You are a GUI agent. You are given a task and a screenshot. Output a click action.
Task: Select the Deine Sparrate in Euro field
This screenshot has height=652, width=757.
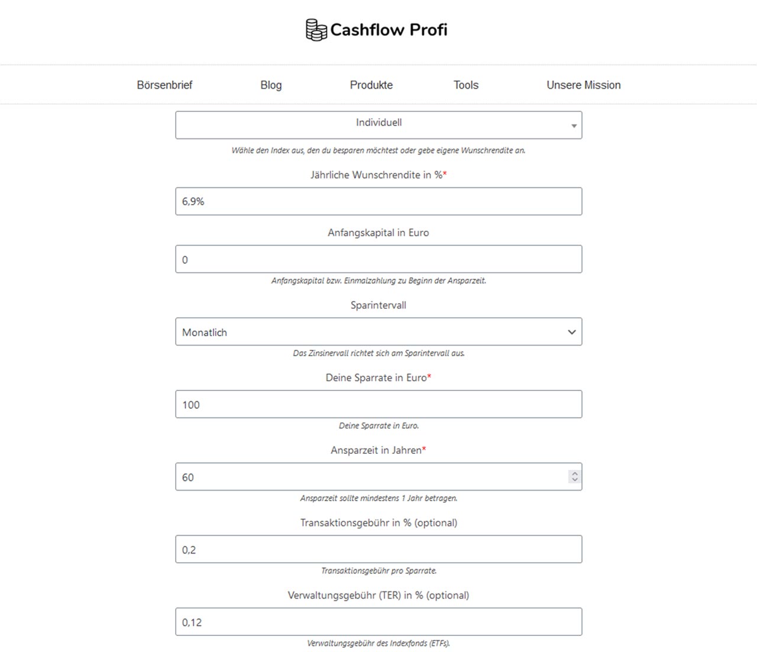pyautogui.click(x=378, y=404)
